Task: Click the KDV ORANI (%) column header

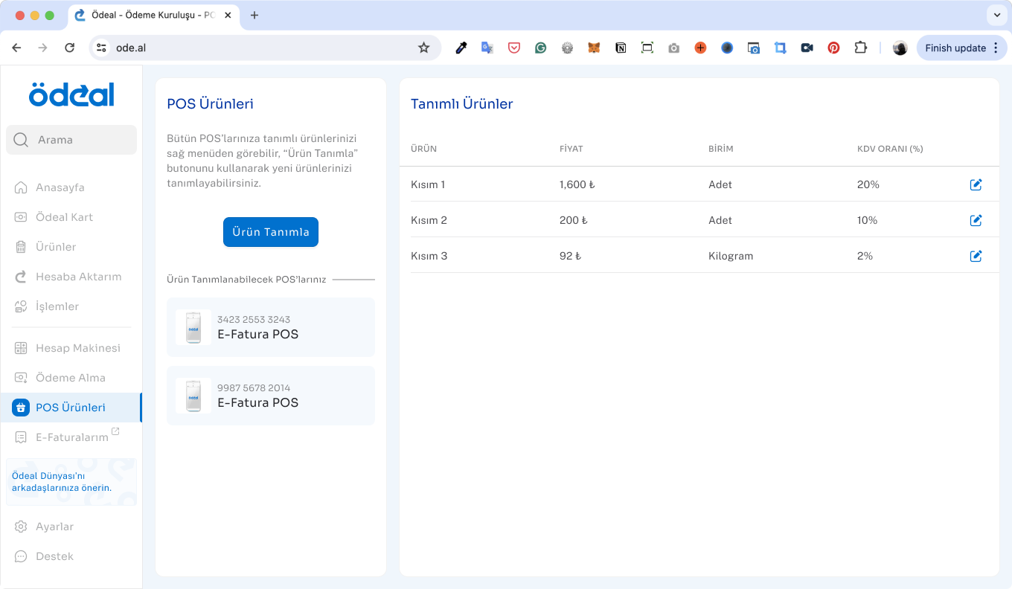Action: tap(890, 149)
